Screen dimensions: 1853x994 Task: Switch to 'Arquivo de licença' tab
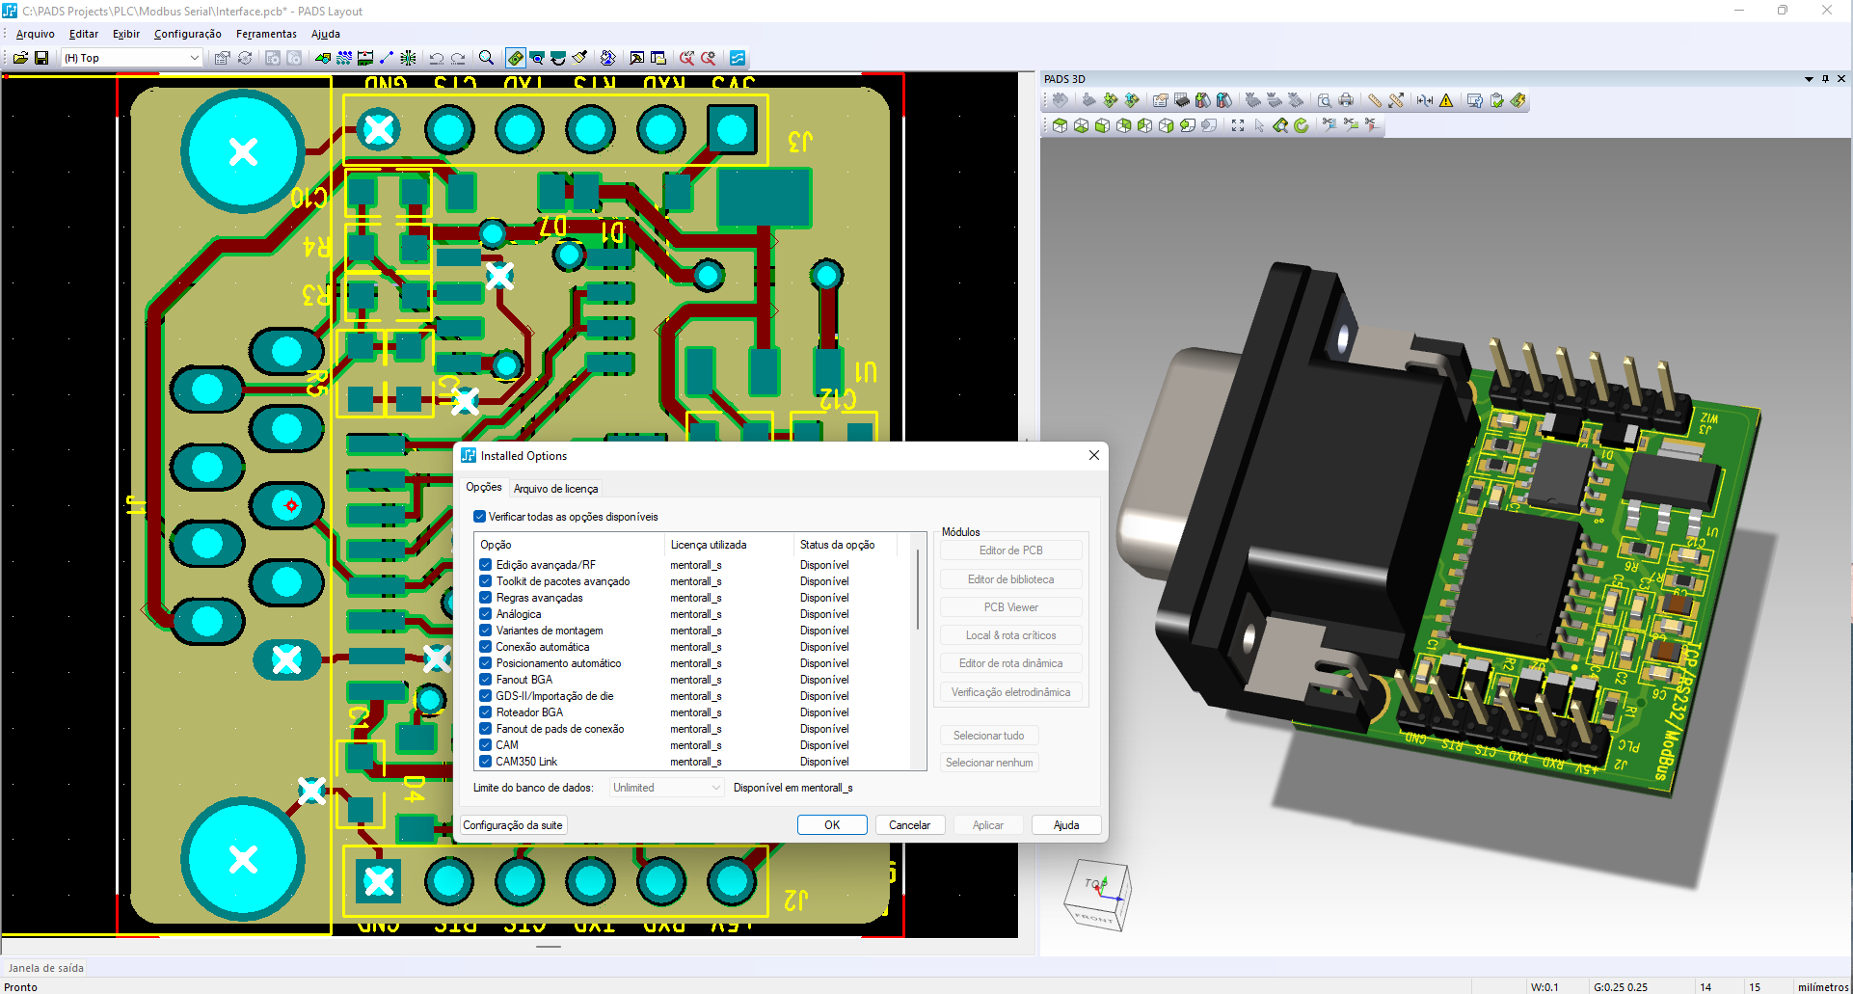[x=555, y=489]
